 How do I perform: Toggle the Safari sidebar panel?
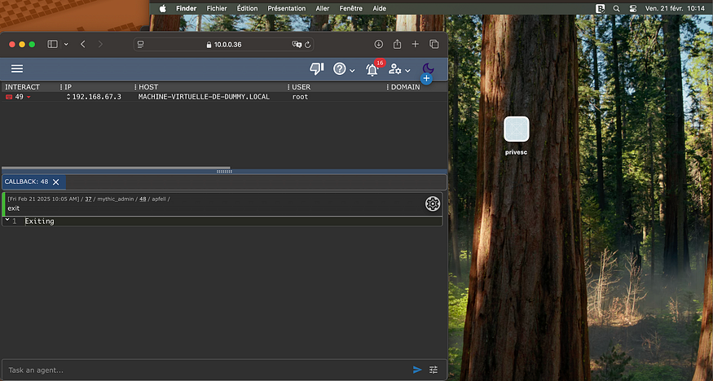point(53,44)
